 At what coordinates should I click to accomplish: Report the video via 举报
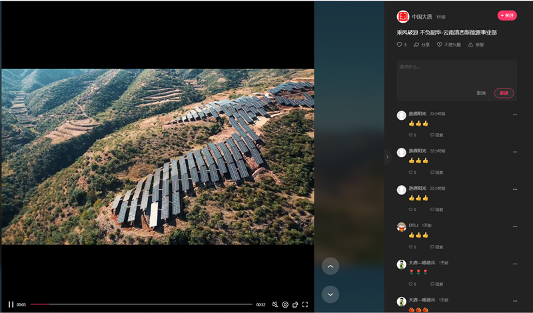tap(476, 45)
